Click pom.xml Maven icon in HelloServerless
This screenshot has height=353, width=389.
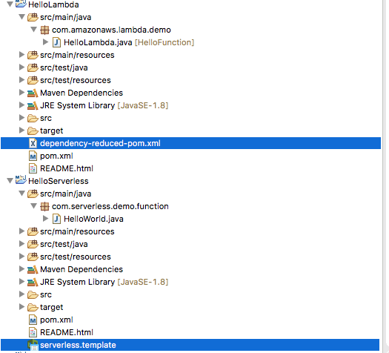(33, 320)
